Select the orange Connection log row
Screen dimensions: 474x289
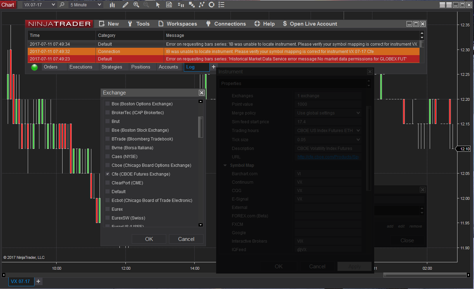pos(223,52)
